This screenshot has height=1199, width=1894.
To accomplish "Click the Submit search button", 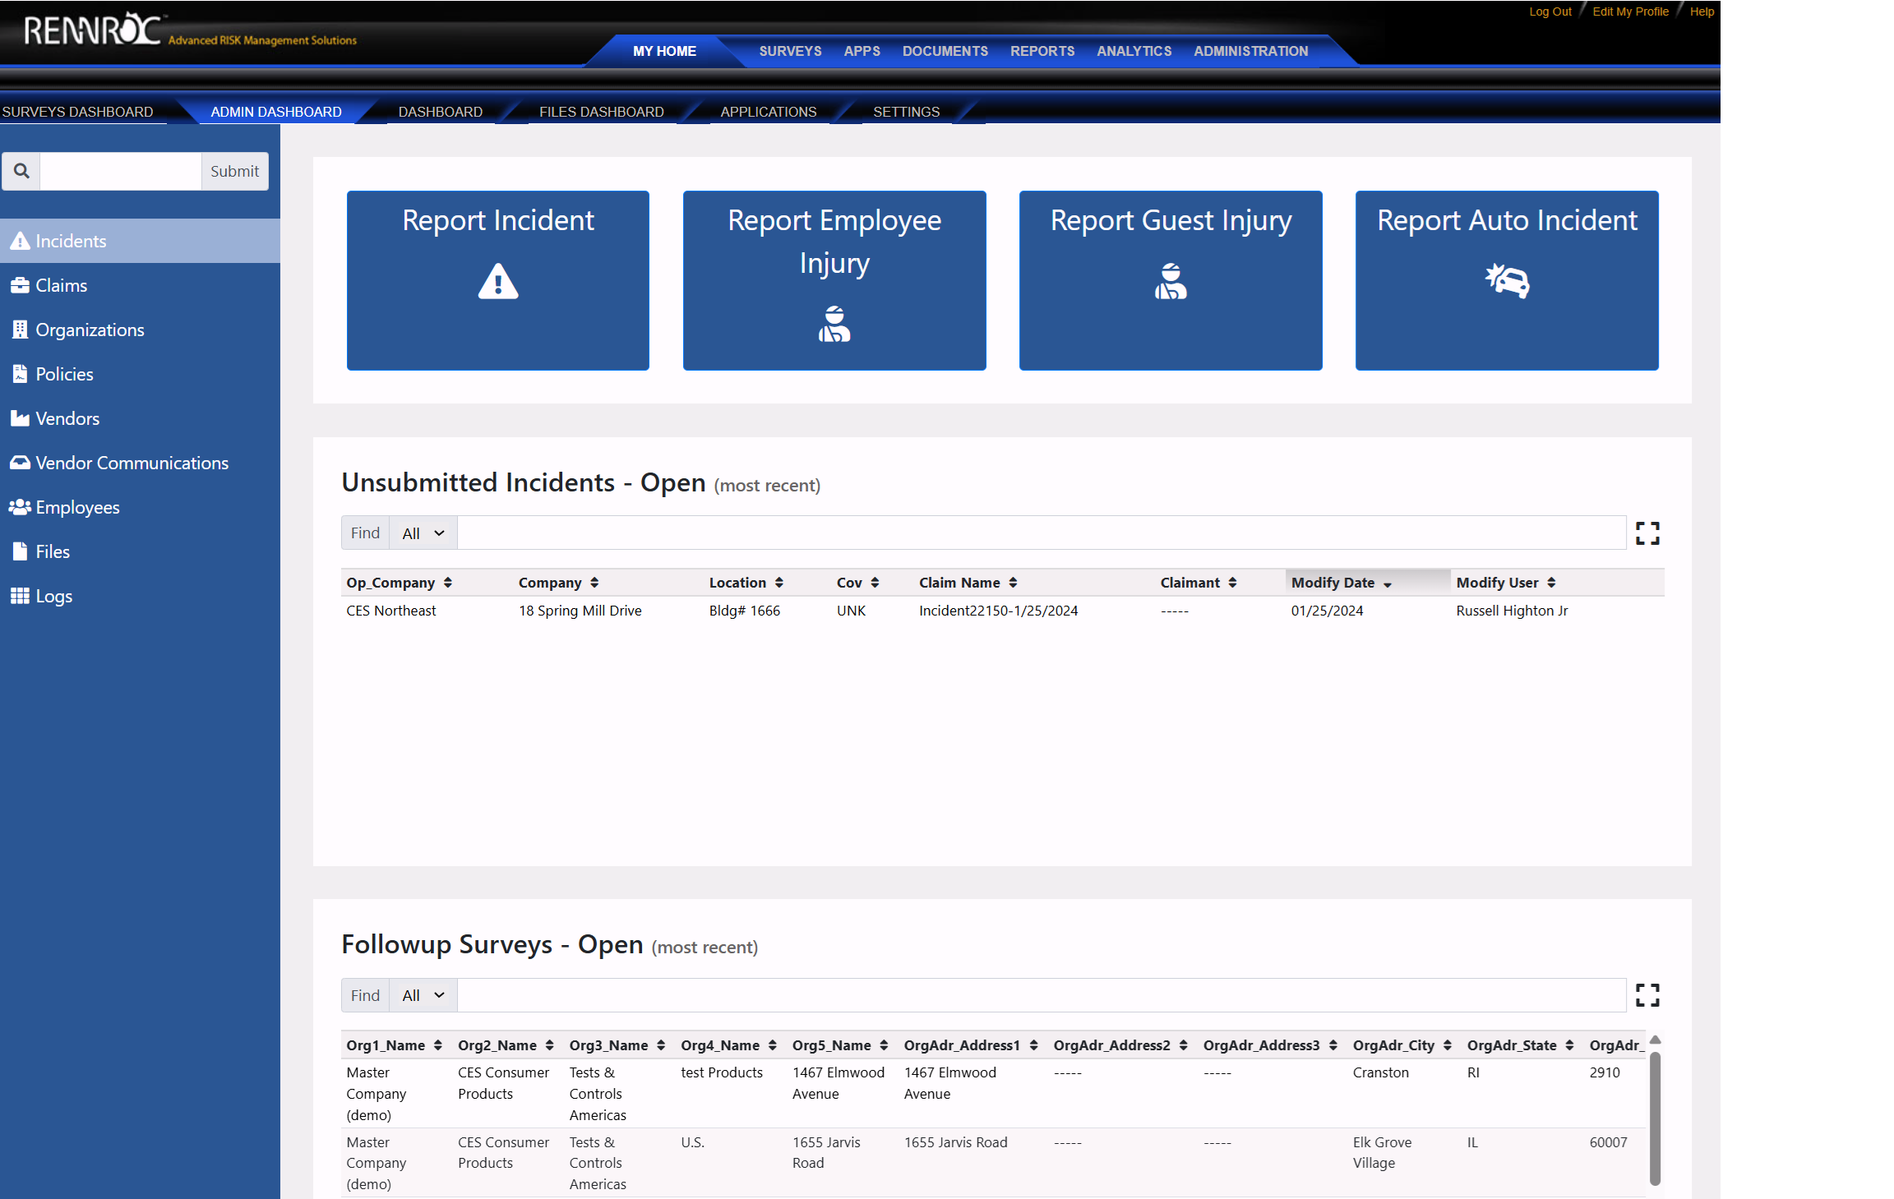I will tap(234, 171).
